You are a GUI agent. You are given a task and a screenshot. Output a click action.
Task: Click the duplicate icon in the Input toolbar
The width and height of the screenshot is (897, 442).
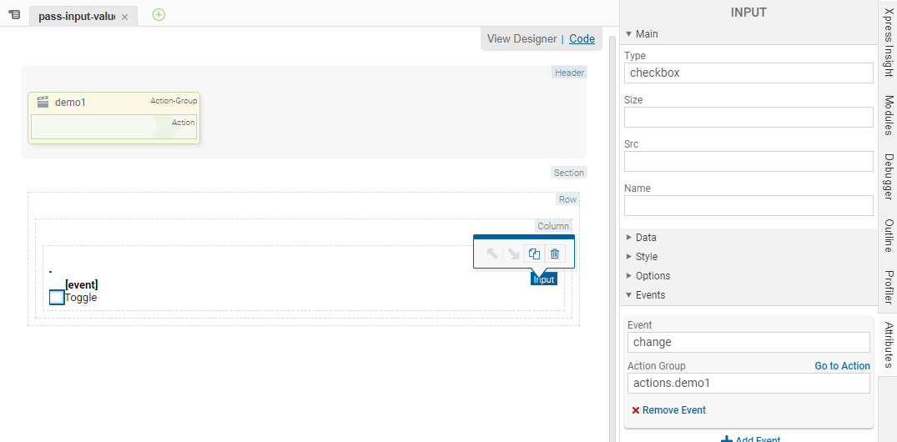coord(534,254)
